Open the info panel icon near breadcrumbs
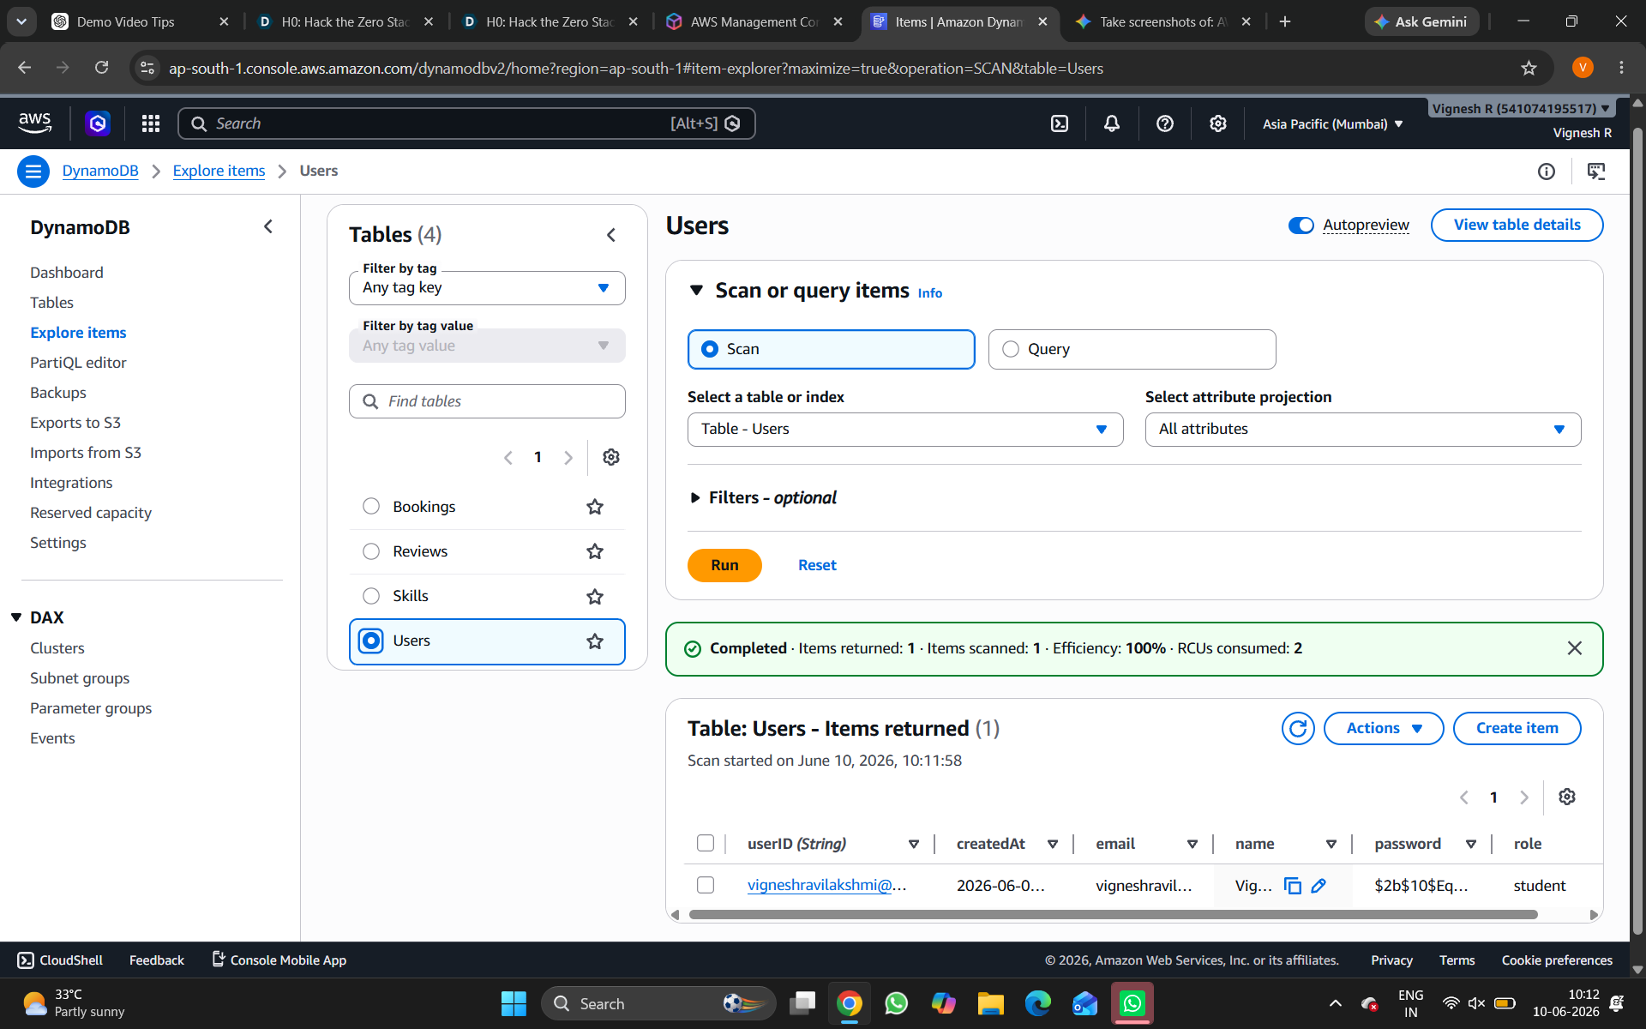Image resolution: width=1646 pixels, height=1029 pixels. point(1547,171)
